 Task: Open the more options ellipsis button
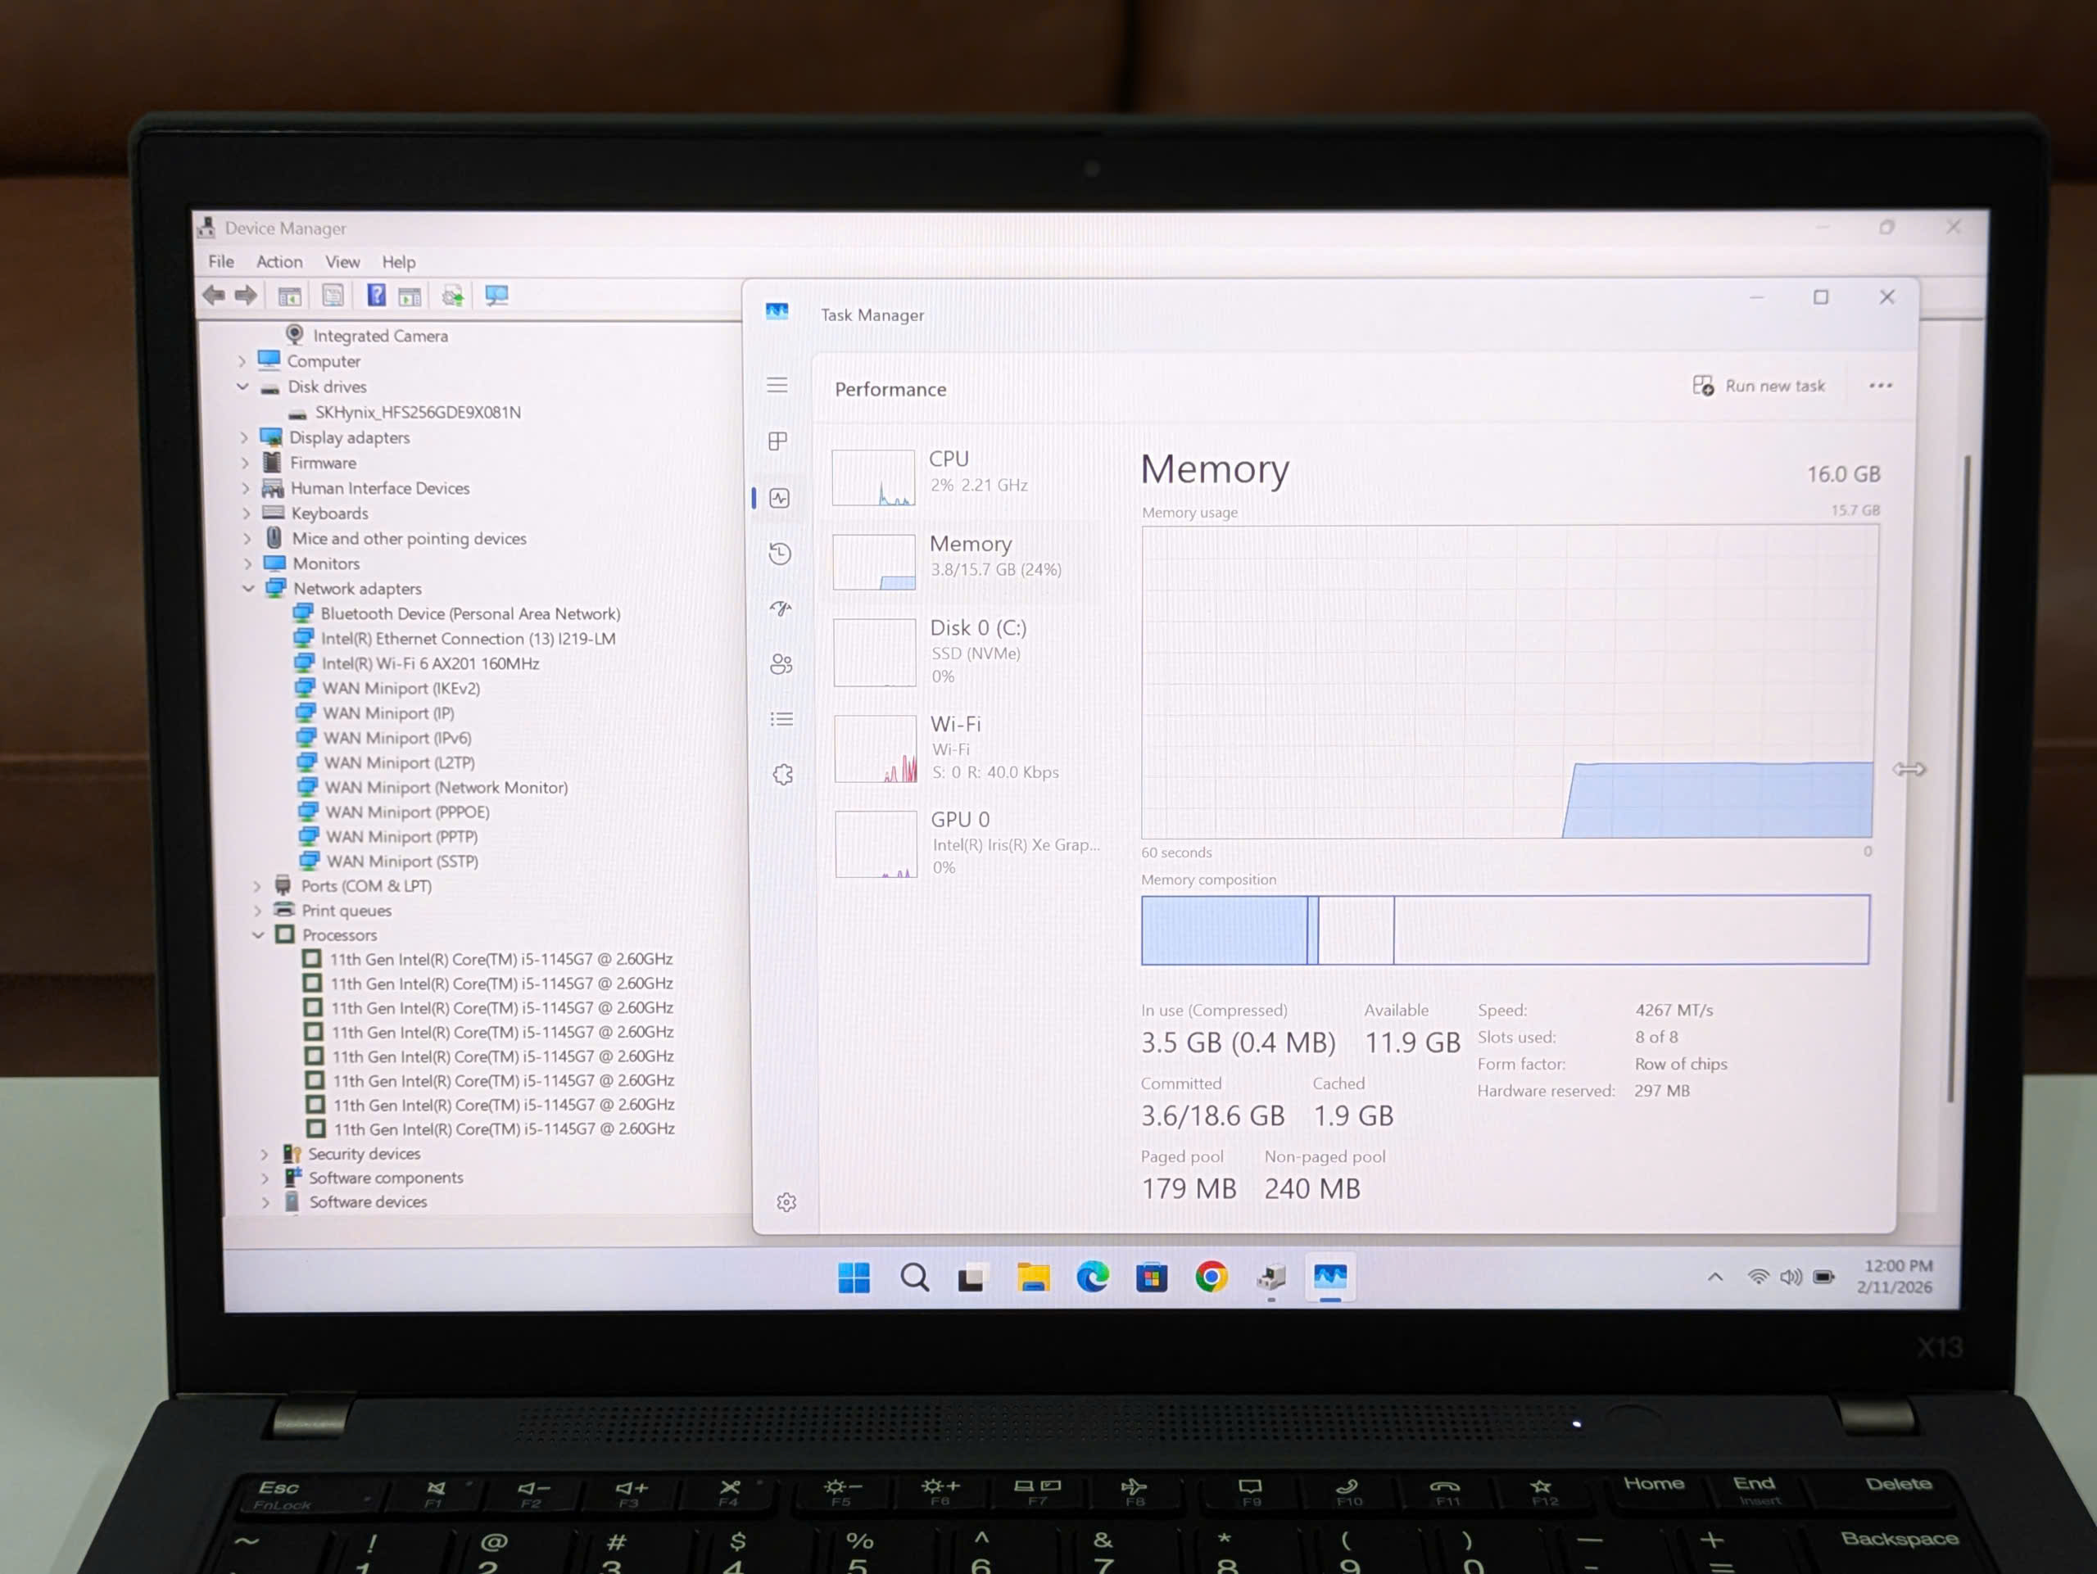1880,386
